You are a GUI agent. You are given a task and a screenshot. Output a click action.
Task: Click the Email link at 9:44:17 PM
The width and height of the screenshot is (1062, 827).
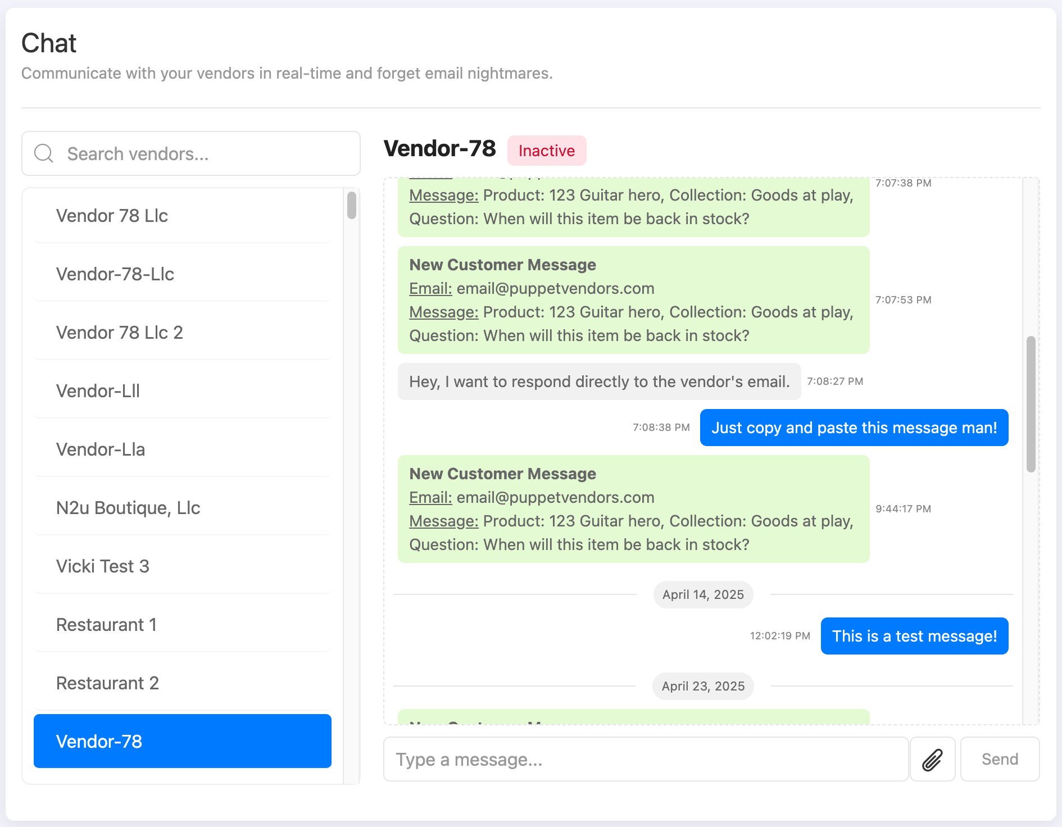click(x=430, y=497)
